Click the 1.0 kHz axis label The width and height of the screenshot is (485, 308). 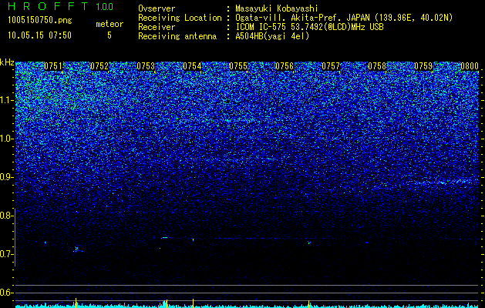(5, 139)
